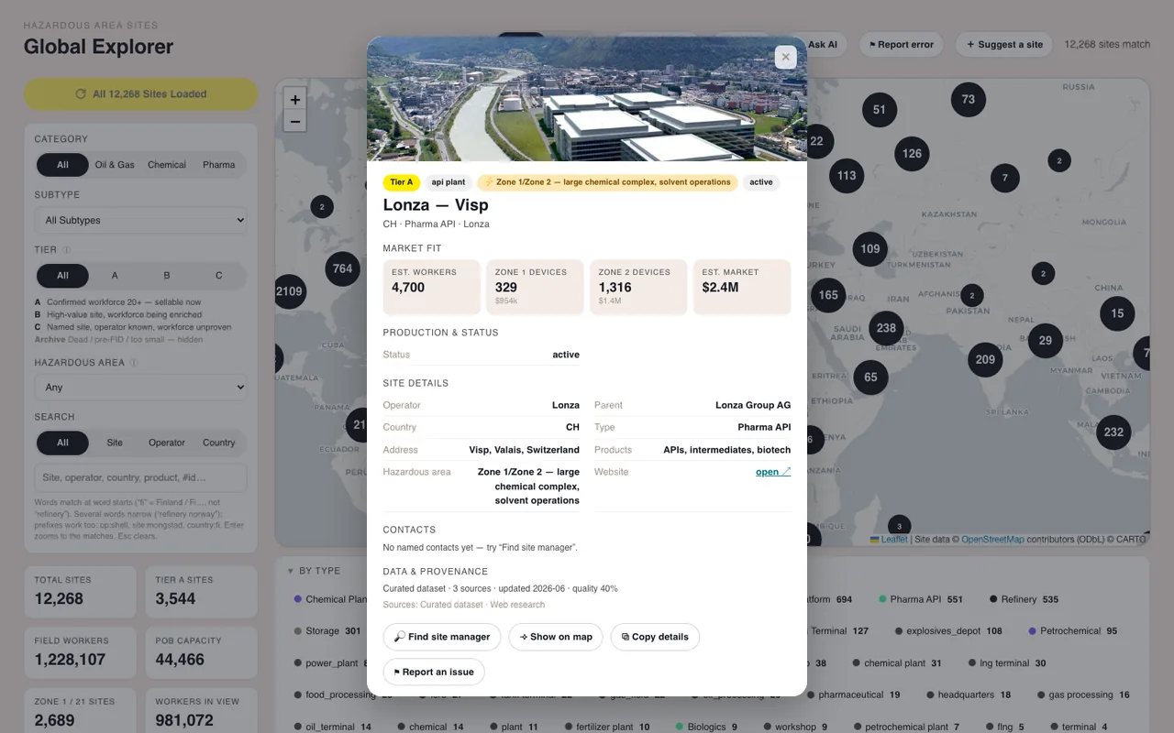
Task: Select Site search scope
Action: [115, 443]
